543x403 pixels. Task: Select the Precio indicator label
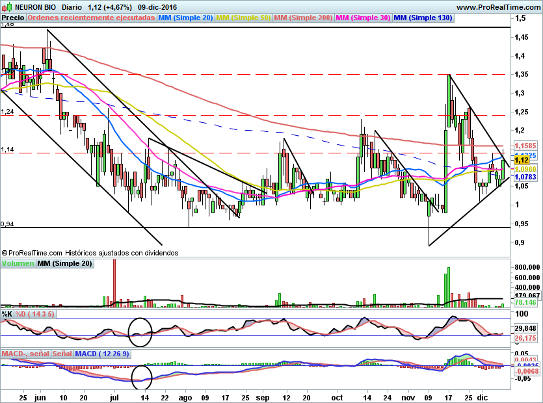13,18
